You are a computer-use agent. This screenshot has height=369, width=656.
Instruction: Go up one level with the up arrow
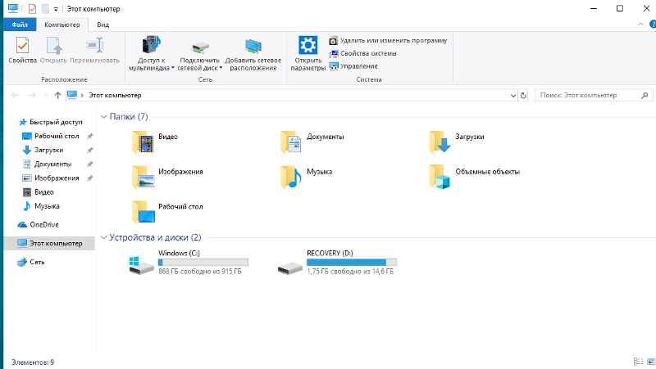pos(57,95)
